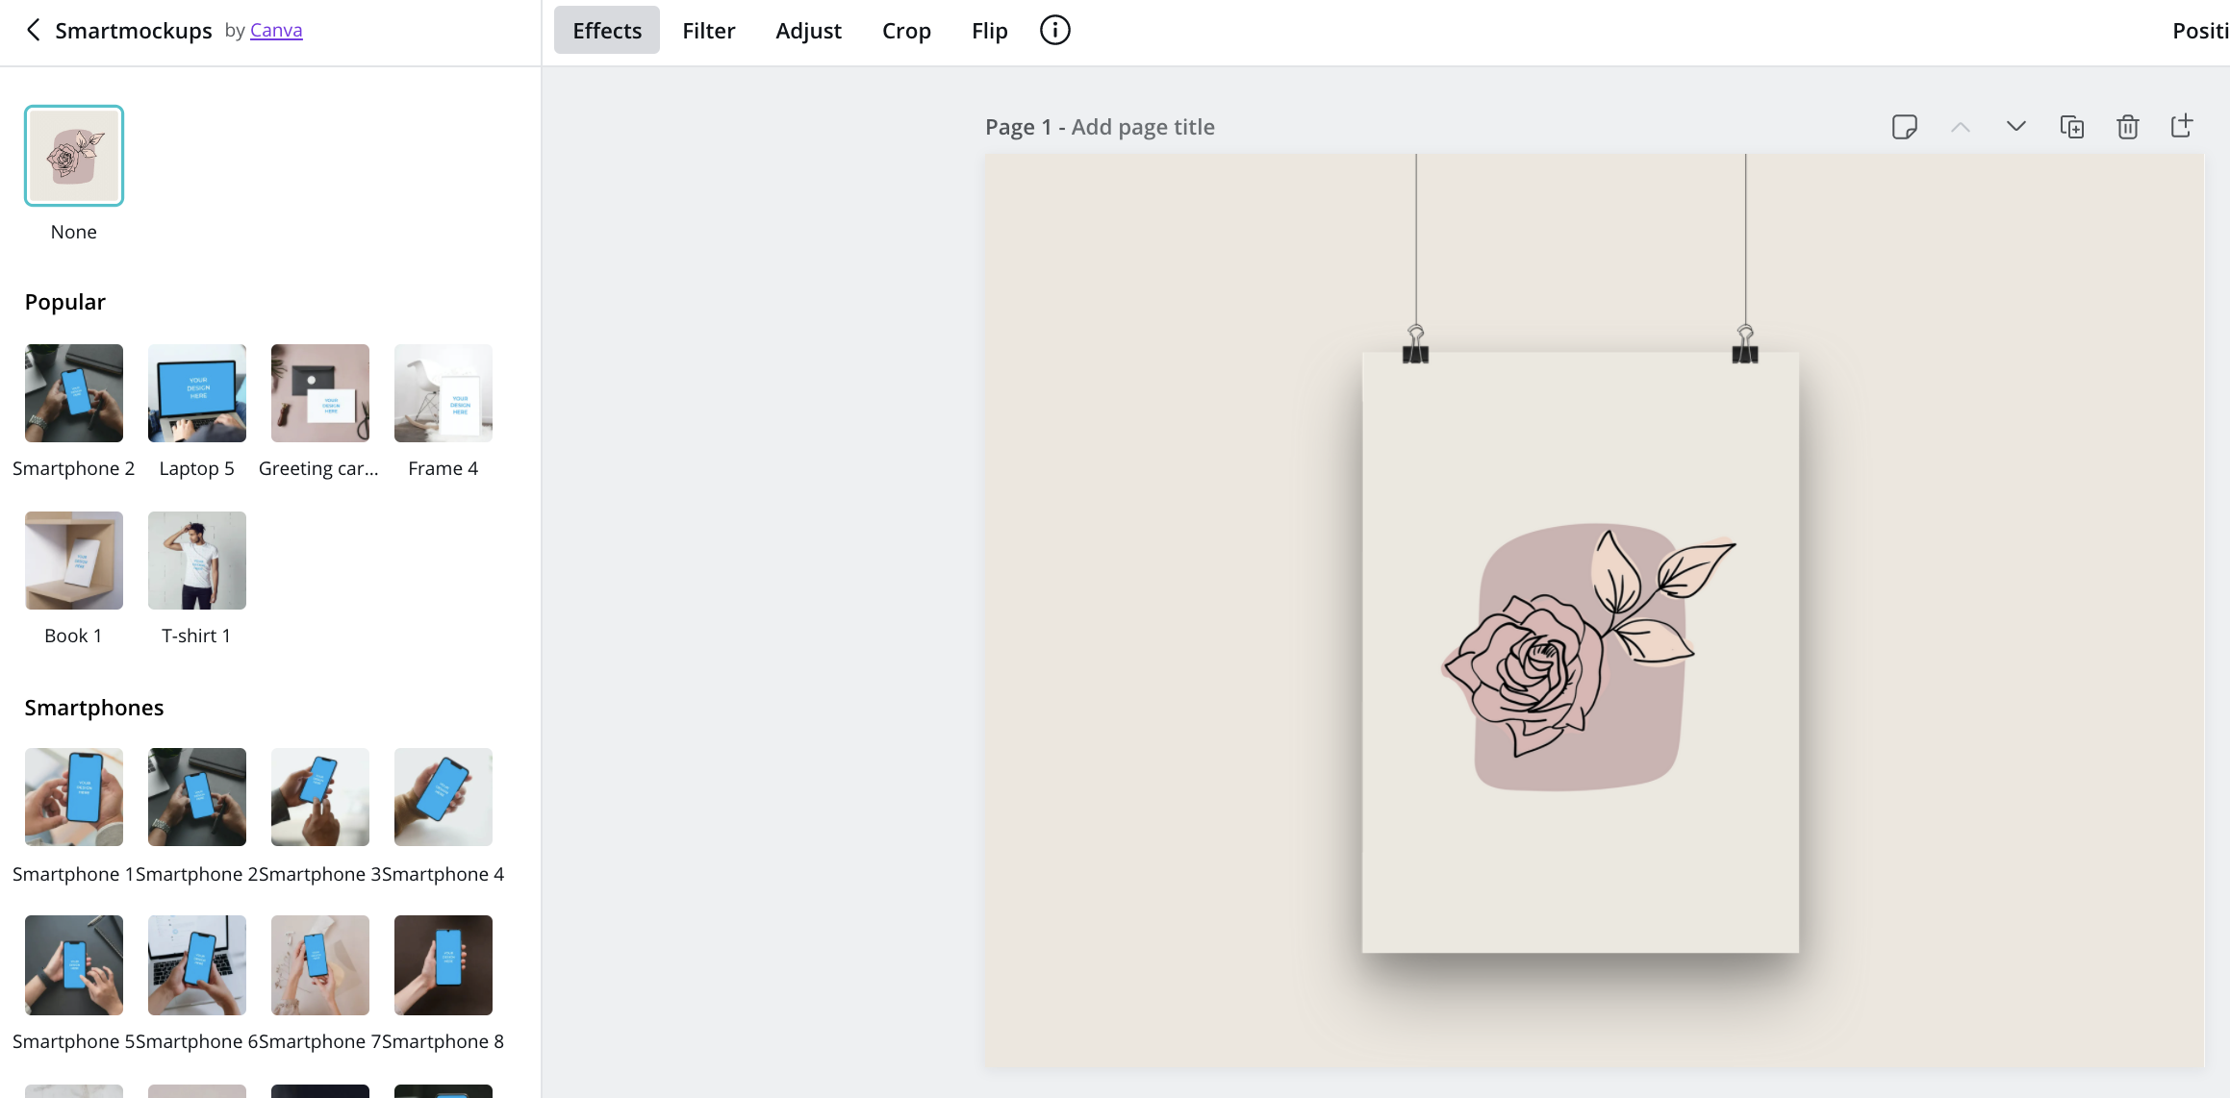This screenshot has height=1098, width=2230.
Task: Click the Adjust option
Action: pyautogui.click(x=808, y=30)
